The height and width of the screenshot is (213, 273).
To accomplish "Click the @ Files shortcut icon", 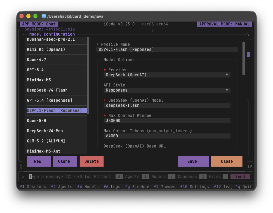I will 203,177.
